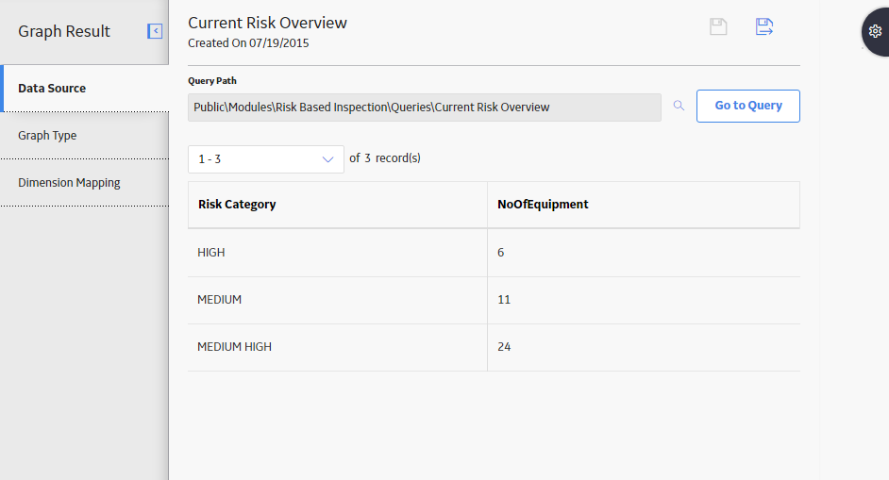The width and height of the screenshot is (889, 480).
Task: Select the MEDIUM risk category row
Action: pos(494,300)
